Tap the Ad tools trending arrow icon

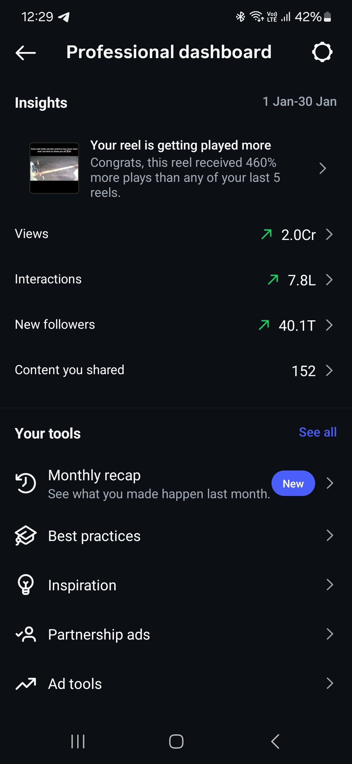pyautogui.click(x=25, y=683)
